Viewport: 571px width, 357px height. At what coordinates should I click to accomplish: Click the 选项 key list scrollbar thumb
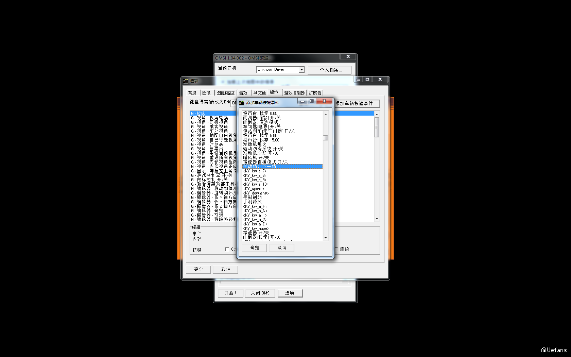(x=377, y=127)
